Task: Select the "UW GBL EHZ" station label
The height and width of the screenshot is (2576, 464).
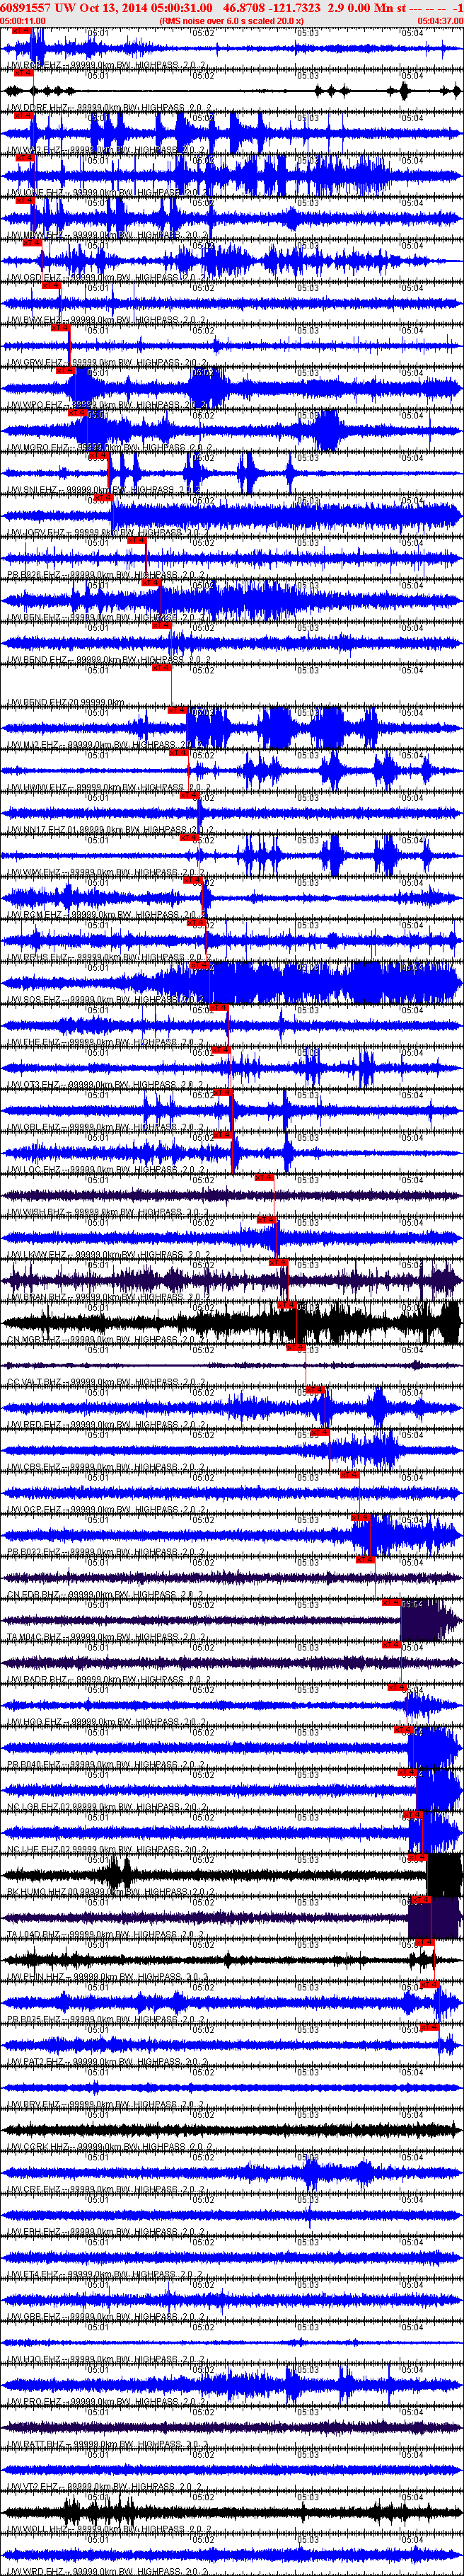Action: coord(33,1127)
